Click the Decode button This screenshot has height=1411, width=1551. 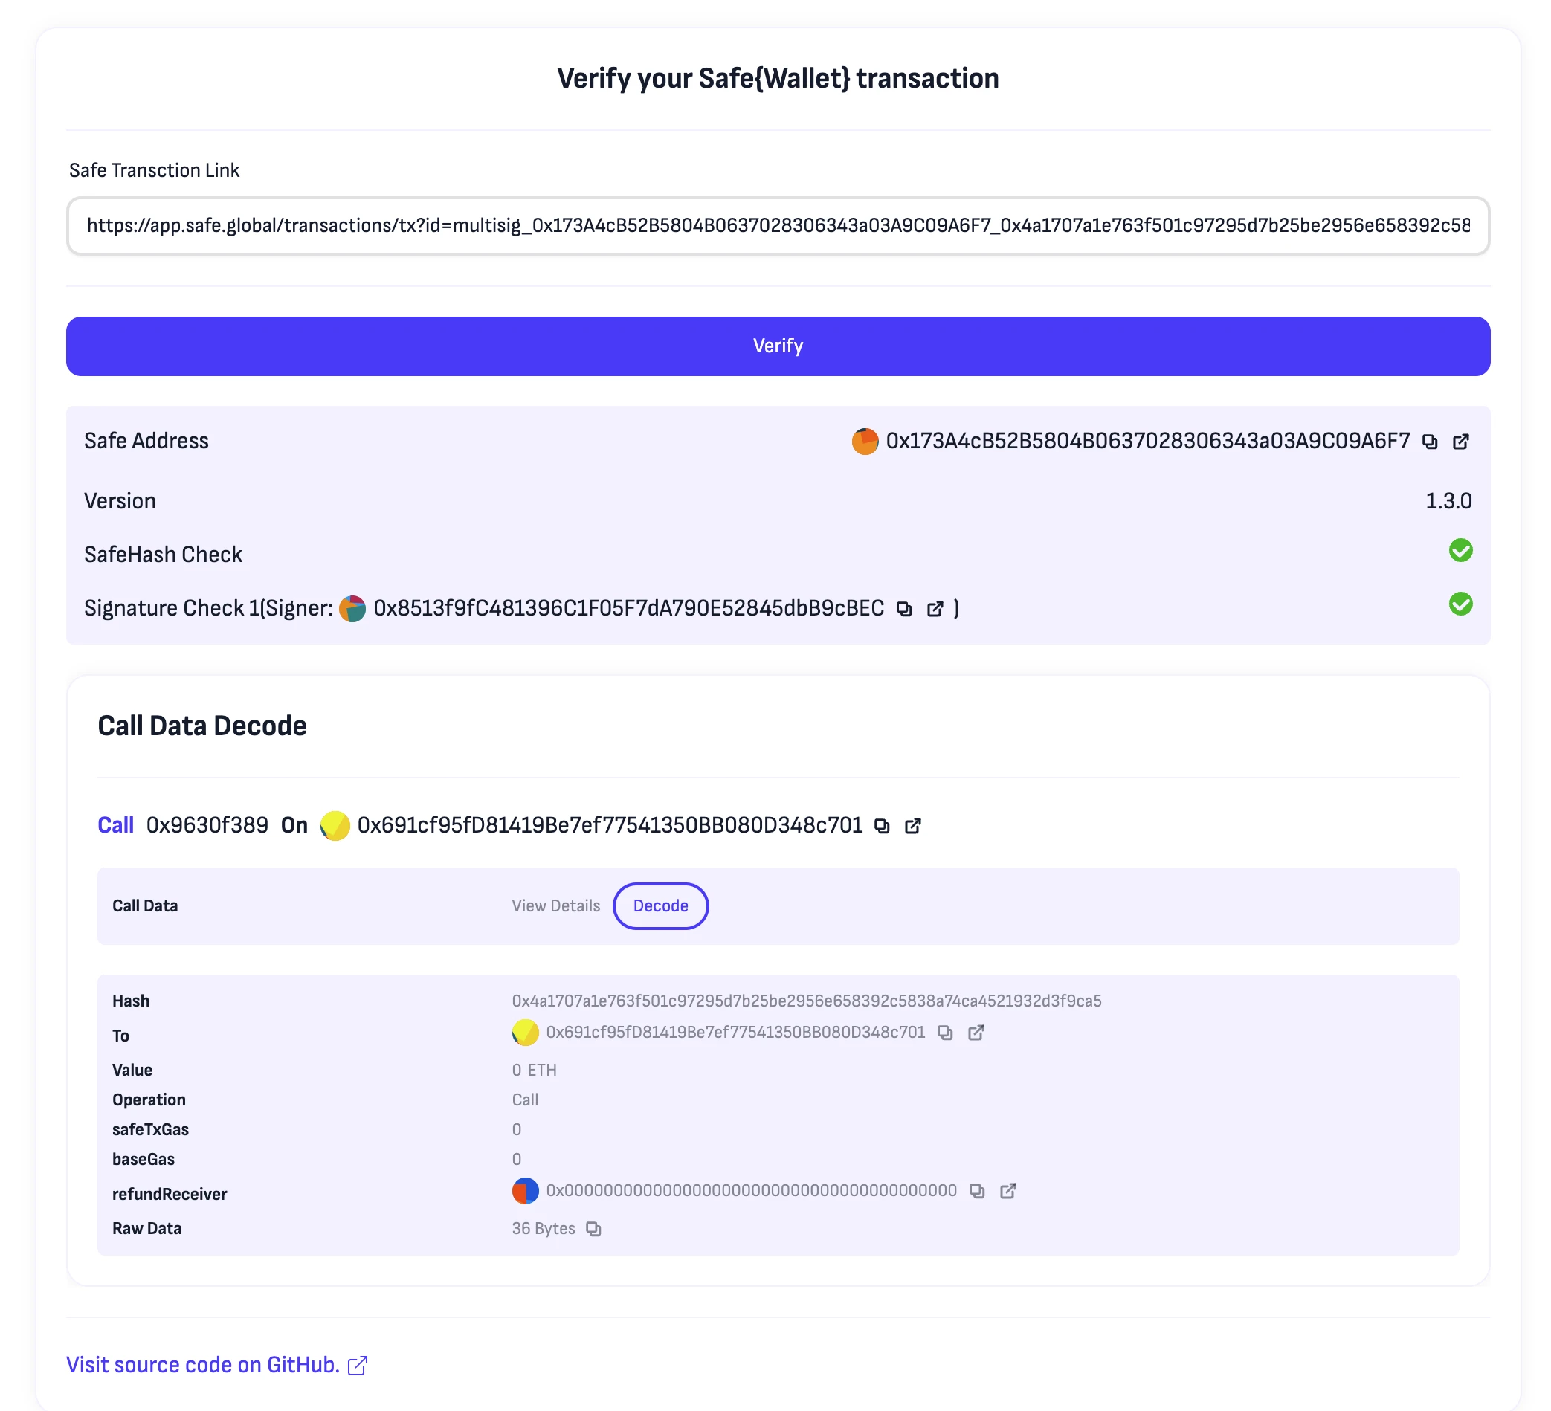coord(660,906)
